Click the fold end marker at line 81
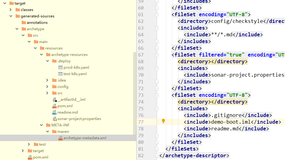Screen dimensions: 285x160 [x=157, y=149]
